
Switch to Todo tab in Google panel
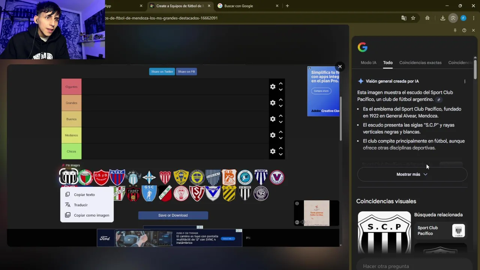[388, 63]
